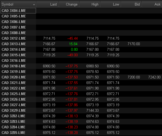162x136 pixels.
Task: Select the CAD 3X25-LME symbol
Action: 14,94
